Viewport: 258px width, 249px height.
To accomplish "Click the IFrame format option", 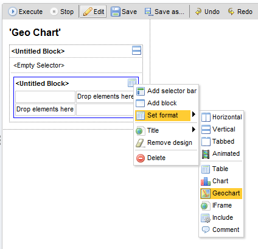I will (x=221, y=205).
